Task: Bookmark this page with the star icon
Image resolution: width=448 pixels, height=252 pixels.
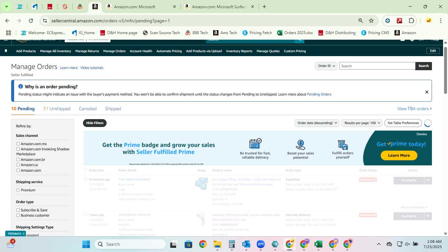Action: [x=371, y=21]
